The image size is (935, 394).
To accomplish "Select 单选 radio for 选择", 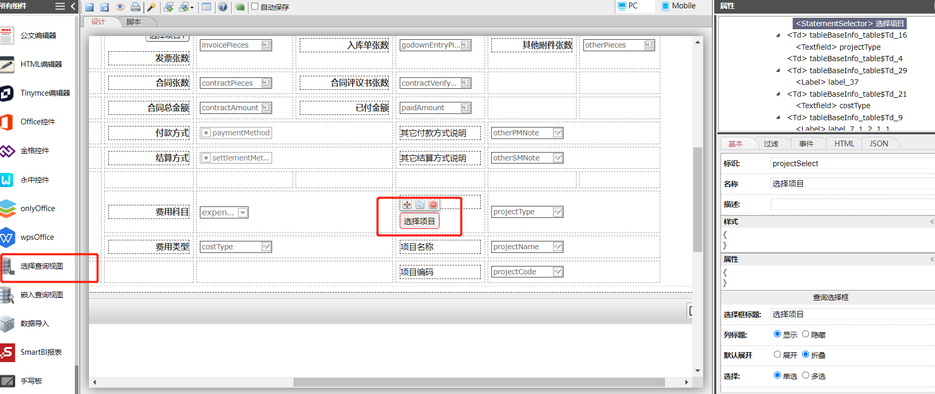I will (x=777, y=375).
